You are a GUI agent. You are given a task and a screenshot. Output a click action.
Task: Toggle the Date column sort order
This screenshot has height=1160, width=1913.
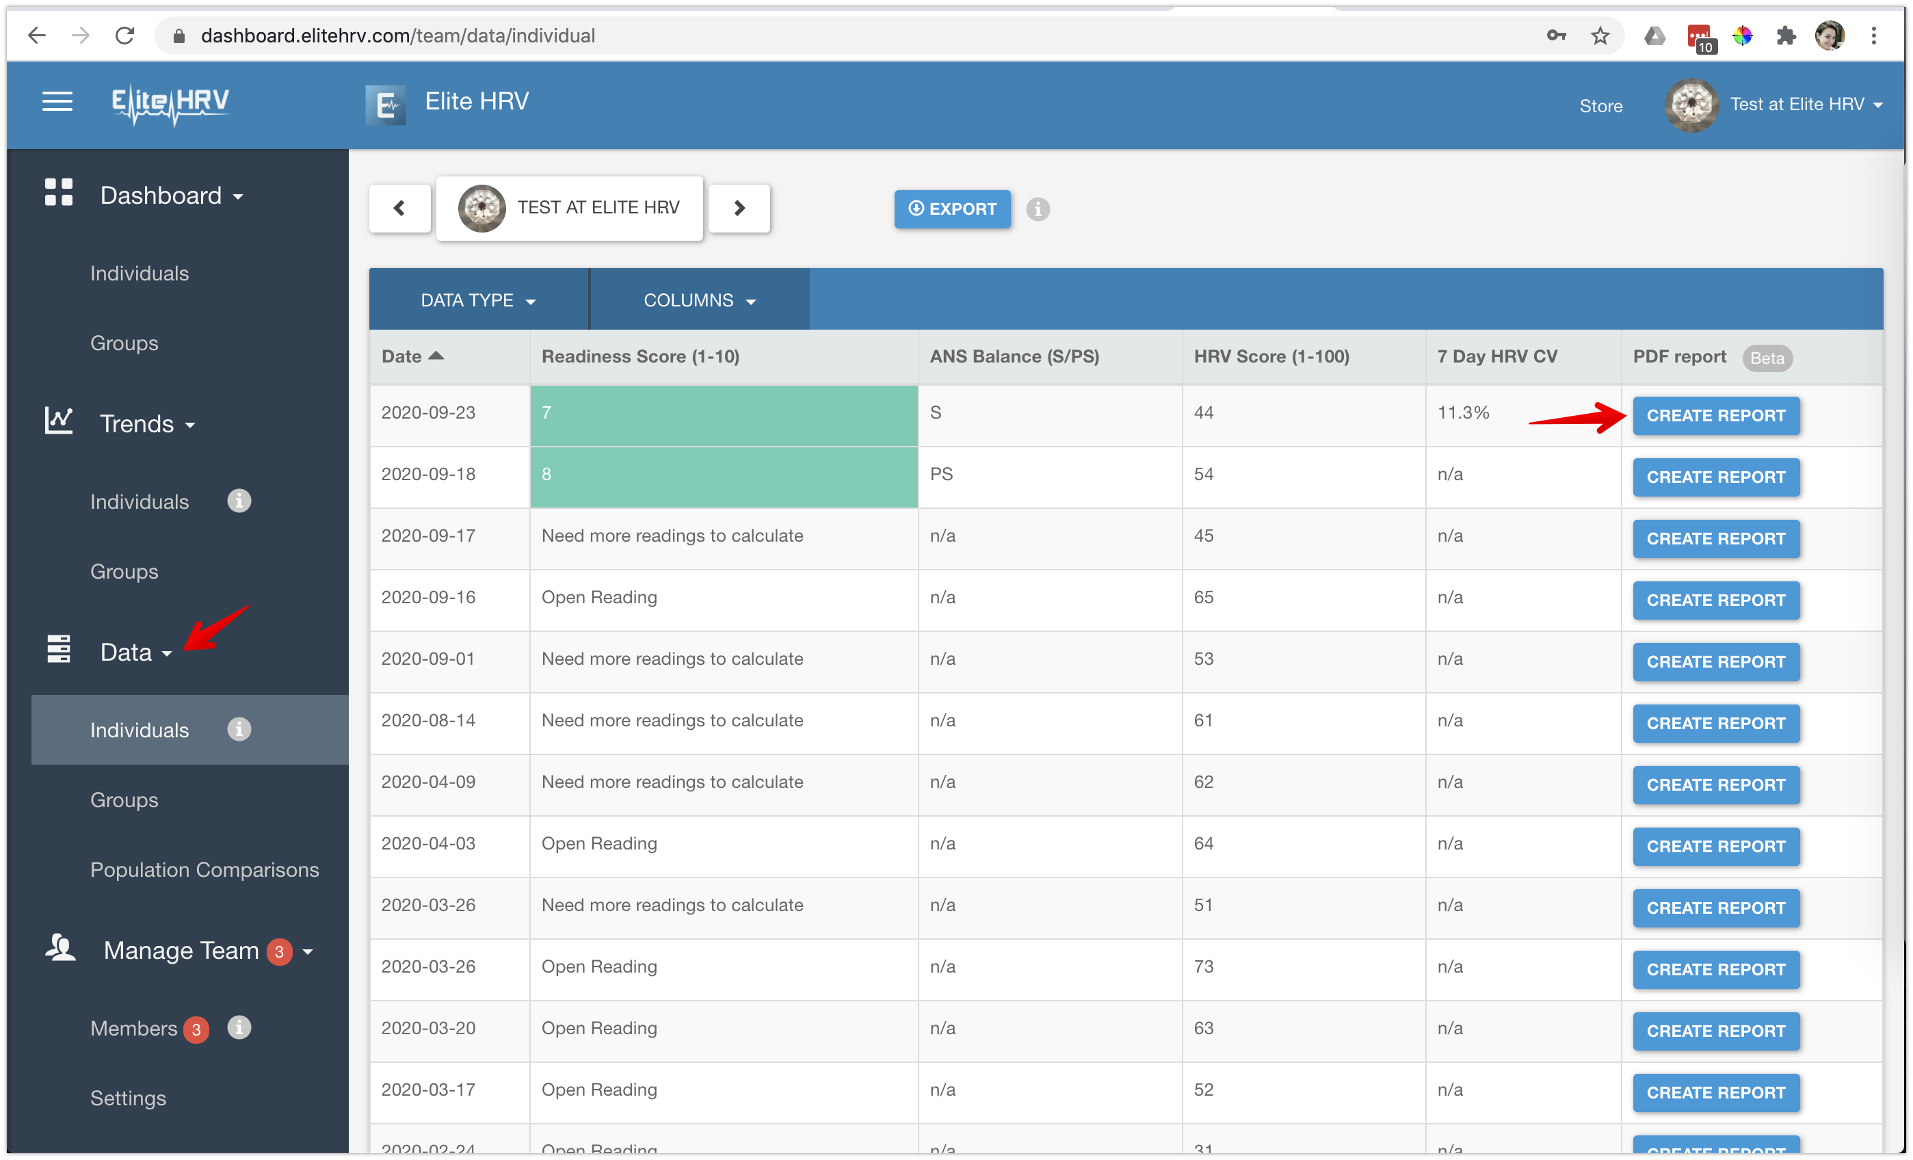click(x=413, y=356)
